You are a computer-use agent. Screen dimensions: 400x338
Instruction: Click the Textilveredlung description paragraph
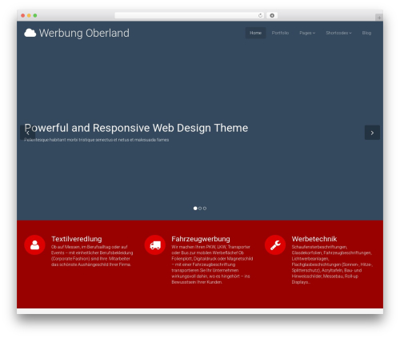(92, 256)
